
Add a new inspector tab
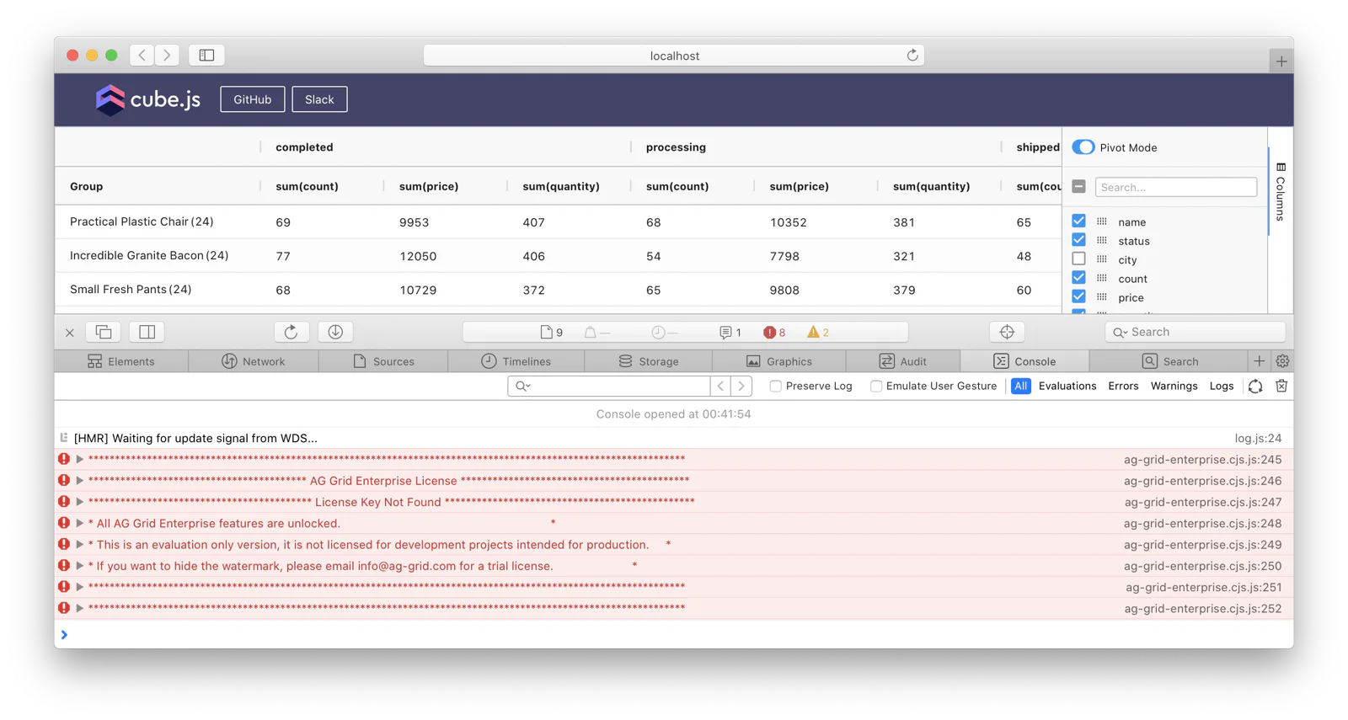[x=1259, y=361]
